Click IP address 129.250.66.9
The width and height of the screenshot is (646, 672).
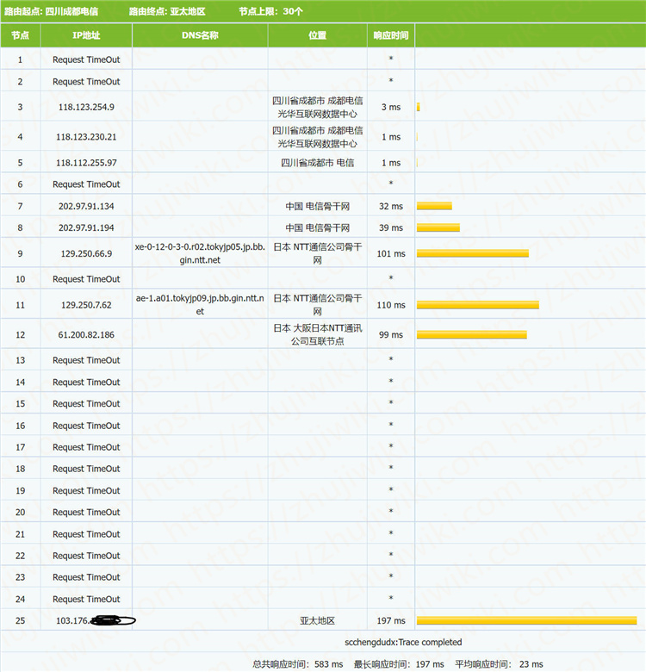click(x=86, y=254)
